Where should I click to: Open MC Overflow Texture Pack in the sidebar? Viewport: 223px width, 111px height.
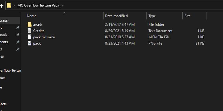pyautogui.click(x=10, y=70)
